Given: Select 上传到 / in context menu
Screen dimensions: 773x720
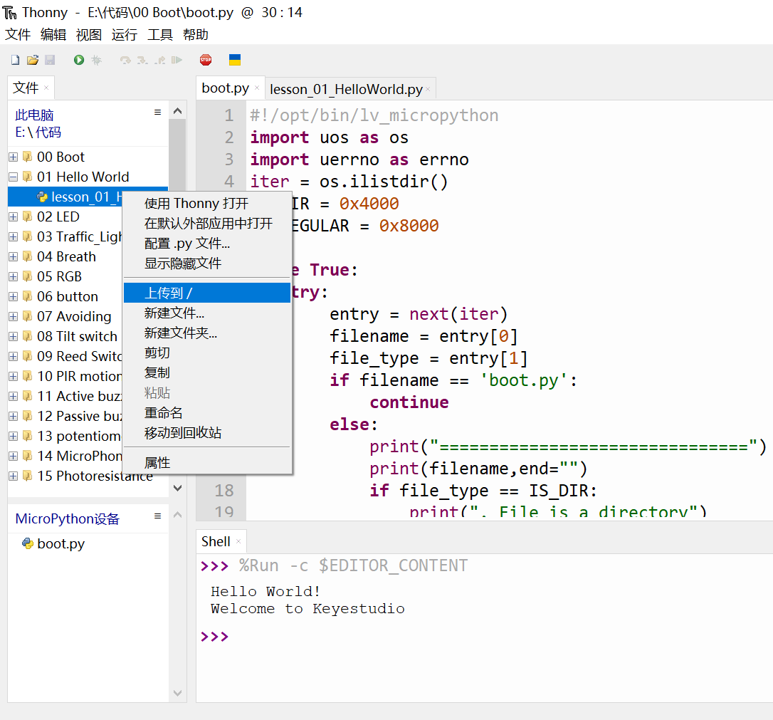Looking at the screenshot, I should pos(207,293).
